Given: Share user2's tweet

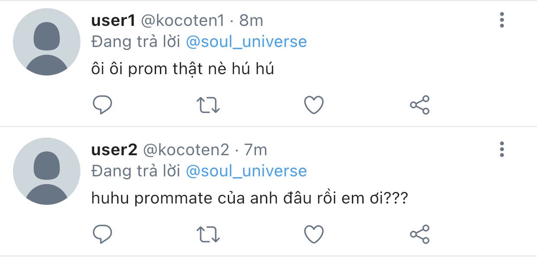Looking at the screenshot, I should pyautogui.click(x=419, y=234).
